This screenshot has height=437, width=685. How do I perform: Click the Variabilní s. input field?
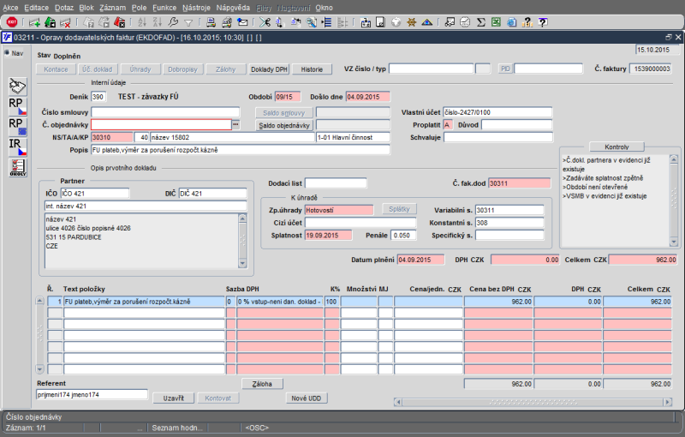(509, 210)
